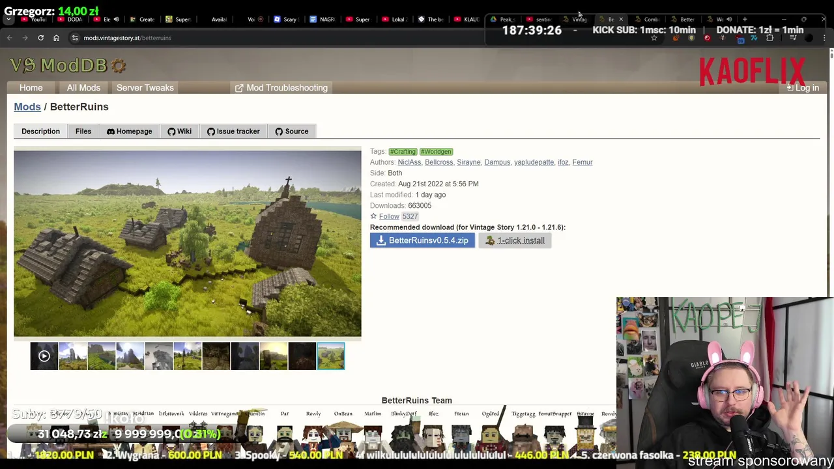Click the Downloads count 663005

pos(419,206)
